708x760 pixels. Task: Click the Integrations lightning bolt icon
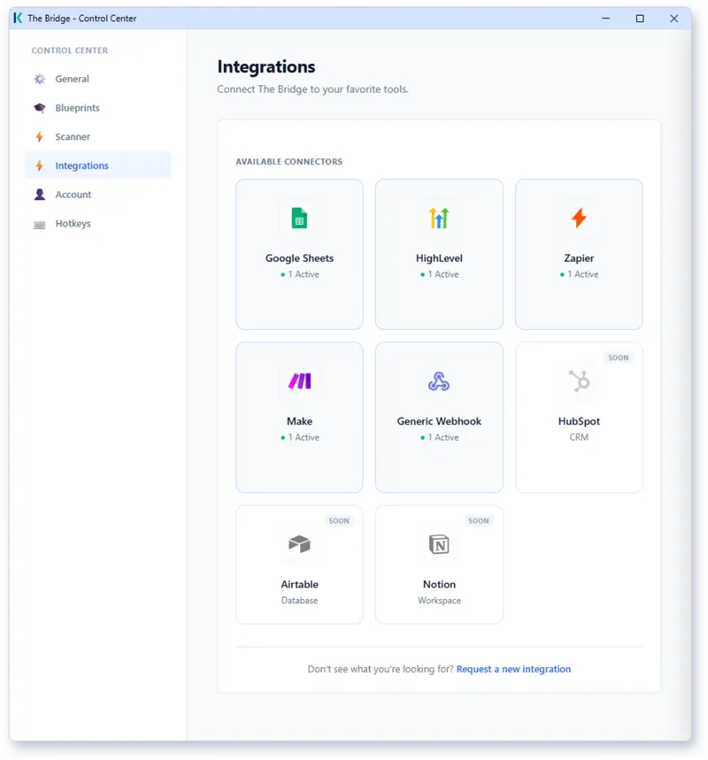point(40,165)
